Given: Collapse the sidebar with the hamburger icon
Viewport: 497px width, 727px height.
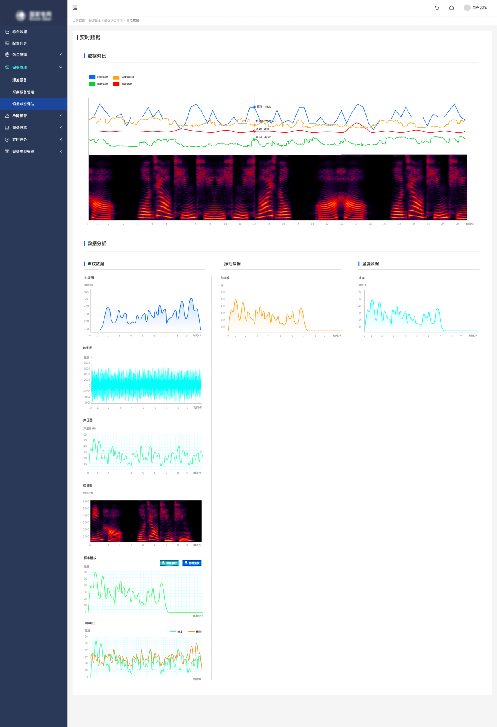Looking at the screenshot, I should click(75, 8).
